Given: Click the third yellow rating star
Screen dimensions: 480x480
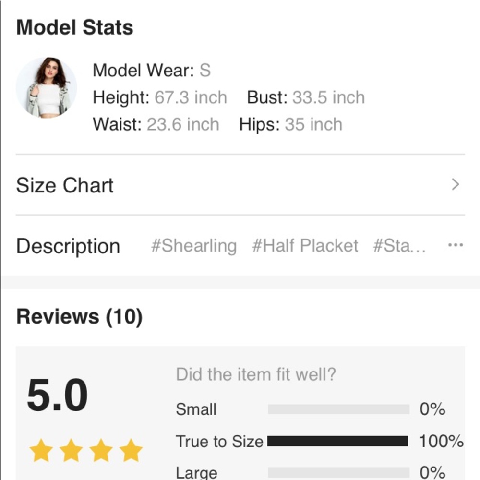Looking at the screenshot, I should (x=101, y=451).
